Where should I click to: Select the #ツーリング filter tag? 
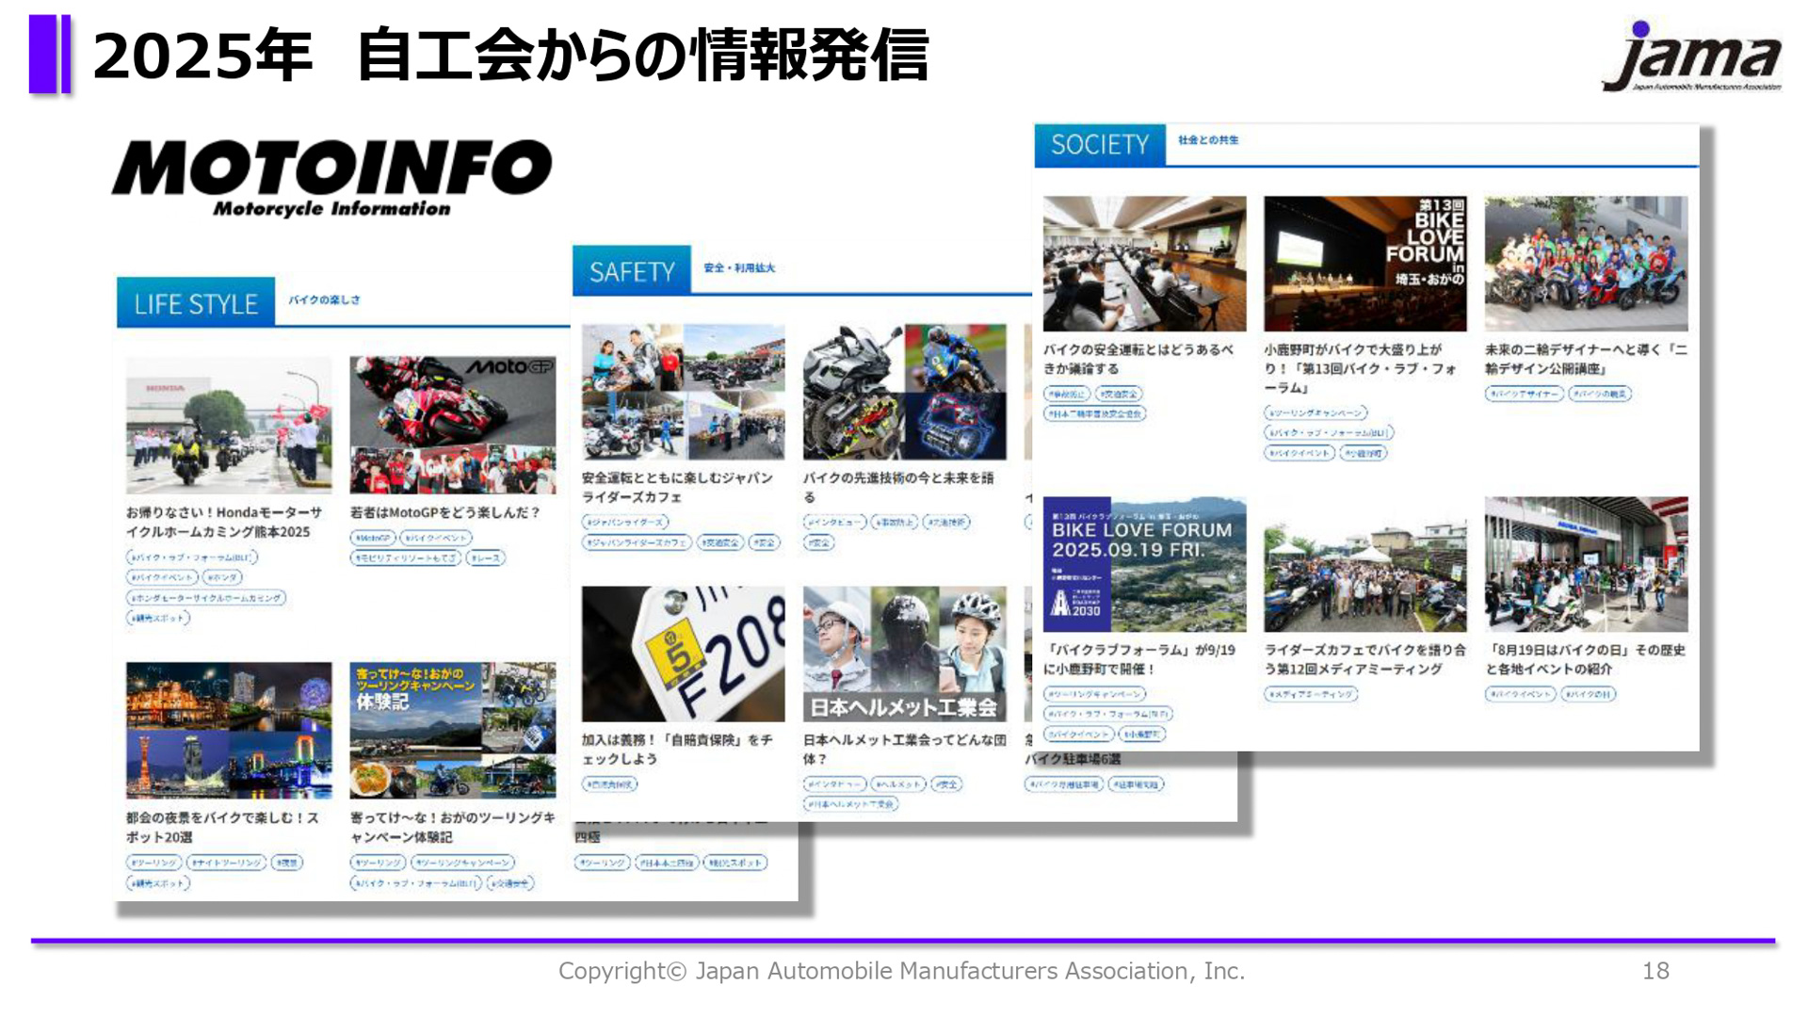(153, 862)
